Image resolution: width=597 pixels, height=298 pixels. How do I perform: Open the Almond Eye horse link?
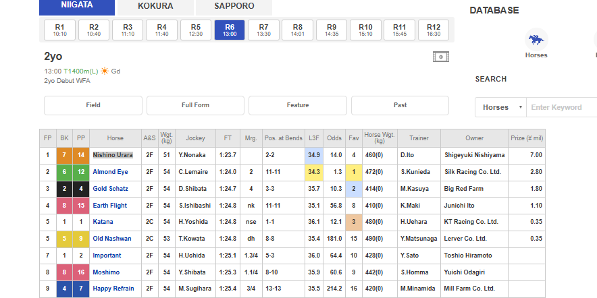[110, 172]
